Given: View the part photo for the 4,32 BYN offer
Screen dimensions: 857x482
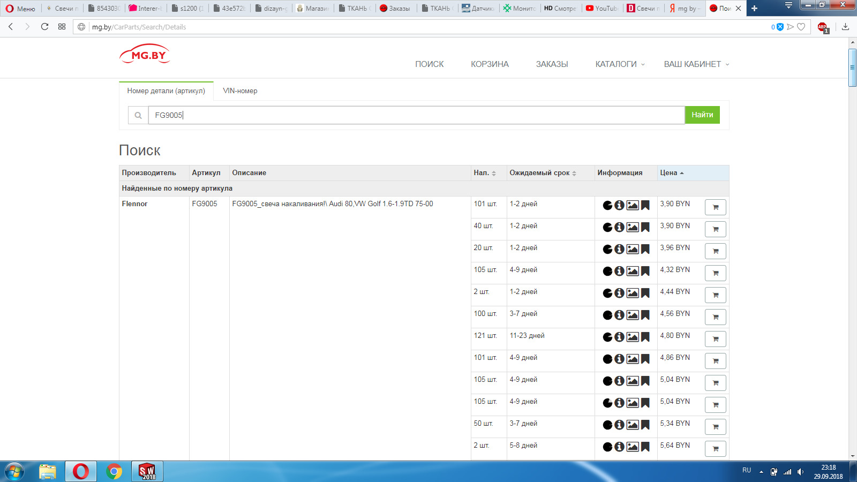Looking at the screenshot, I should (633, 271).
